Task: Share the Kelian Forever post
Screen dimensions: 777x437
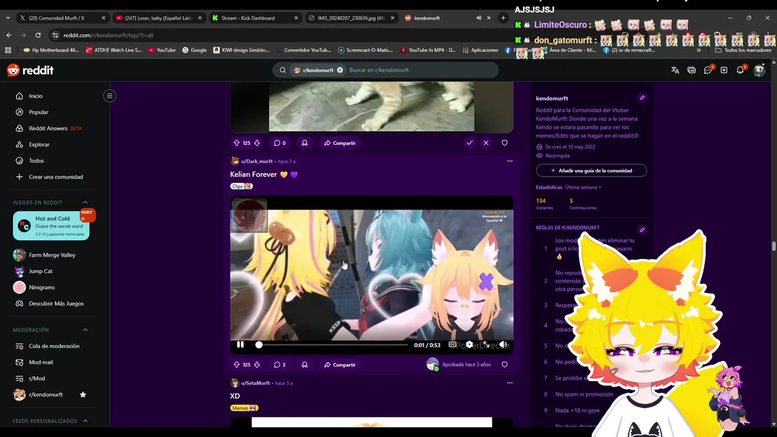Action: click(340, 365)
